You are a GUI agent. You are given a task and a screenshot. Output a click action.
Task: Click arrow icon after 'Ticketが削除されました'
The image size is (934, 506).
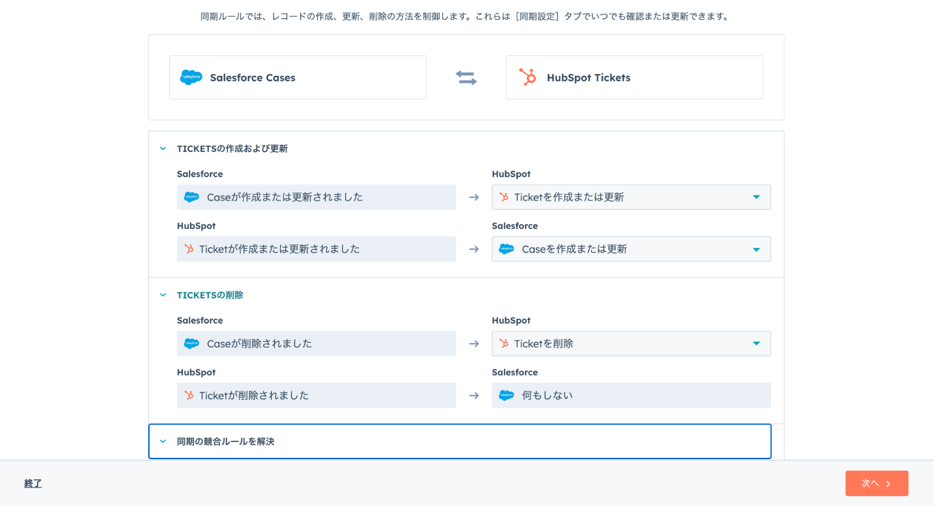(x=474, y=396)
